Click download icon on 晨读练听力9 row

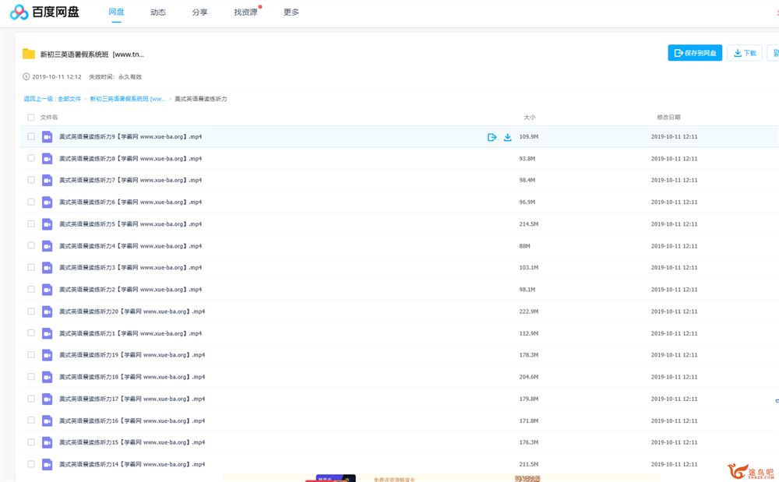pos(507,137)
